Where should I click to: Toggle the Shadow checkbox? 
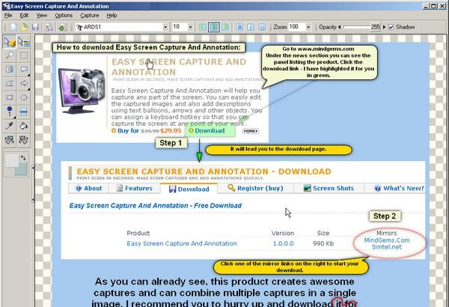[x=391, y=27]
